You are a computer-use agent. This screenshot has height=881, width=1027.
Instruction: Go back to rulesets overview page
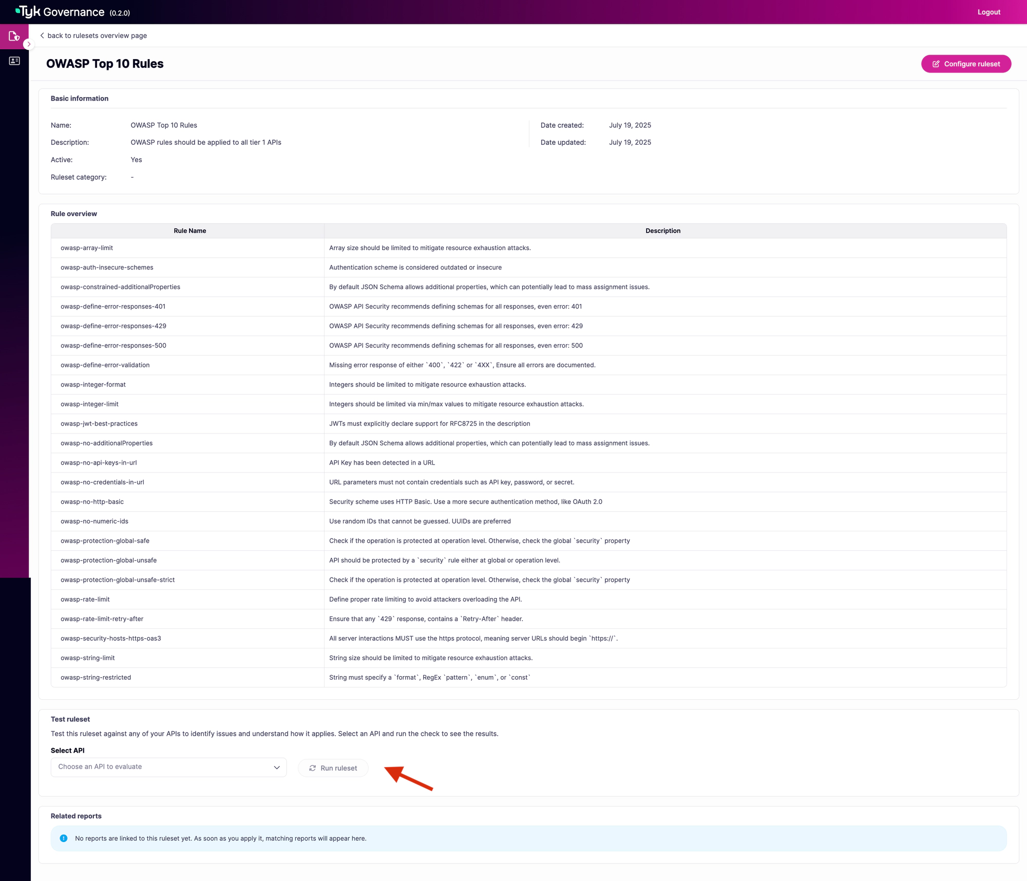(97, 35)
